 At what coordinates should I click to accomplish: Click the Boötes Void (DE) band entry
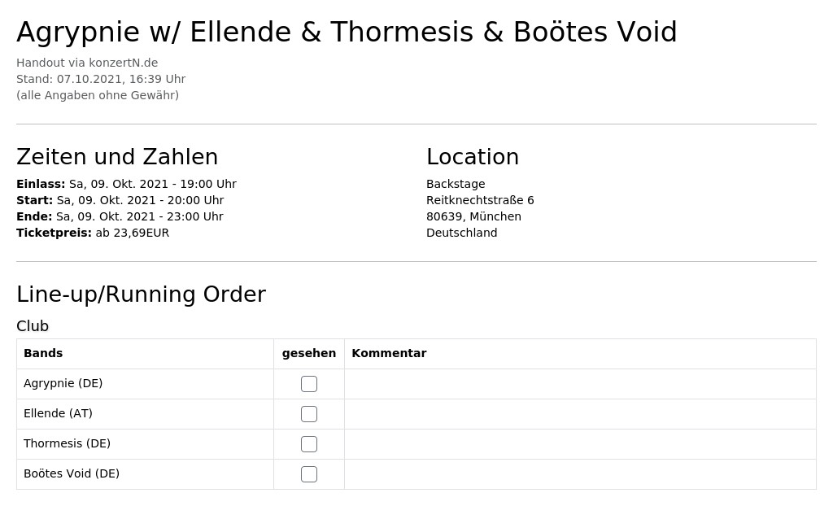coord(72,473)
